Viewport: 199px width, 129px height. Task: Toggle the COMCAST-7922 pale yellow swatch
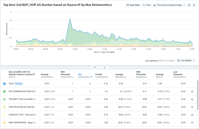pyautogui.click(x=5, y=115)
